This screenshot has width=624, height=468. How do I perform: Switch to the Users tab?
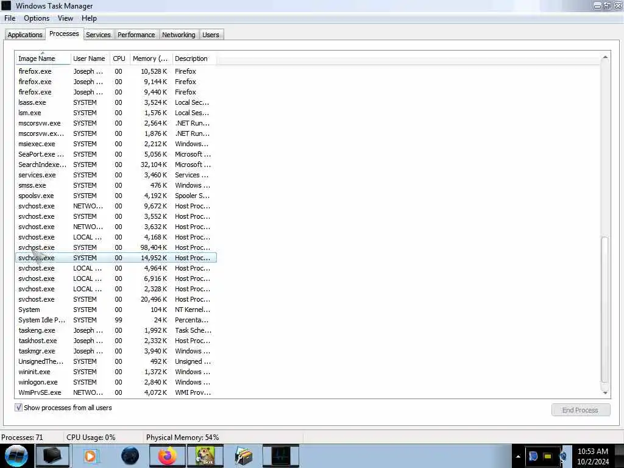(211, 35)
